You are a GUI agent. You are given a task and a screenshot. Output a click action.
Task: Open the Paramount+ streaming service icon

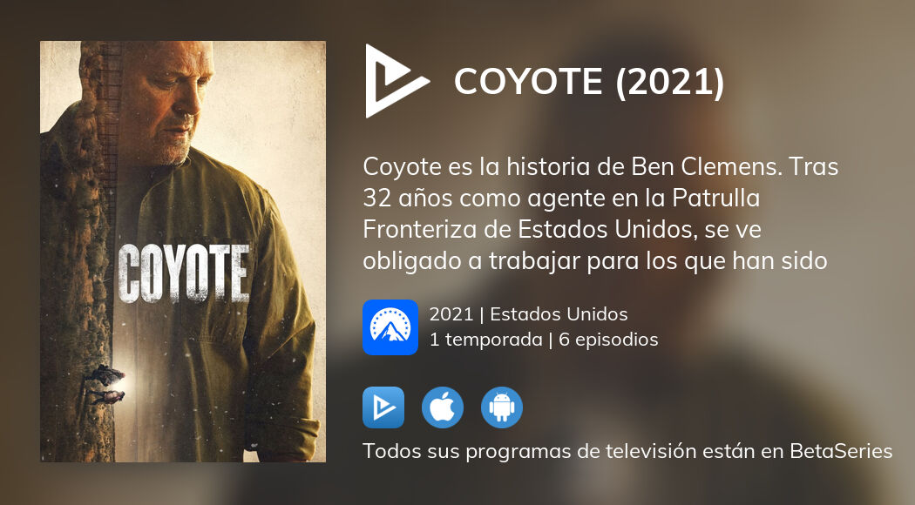point(390,327)
